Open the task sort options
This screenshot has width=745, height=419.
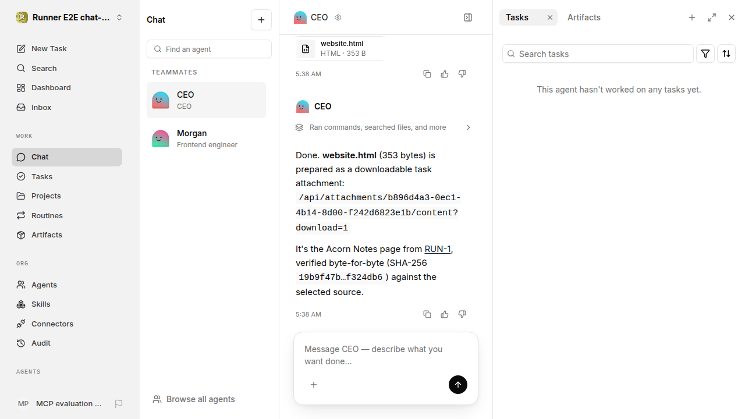point(726,54)
